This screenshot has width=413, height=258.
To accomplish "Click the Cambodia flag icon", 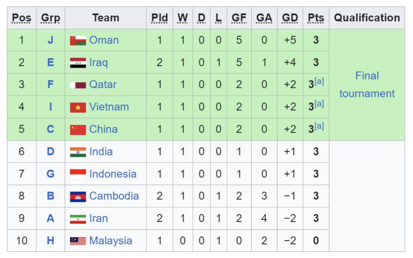I will pos(78,196).
